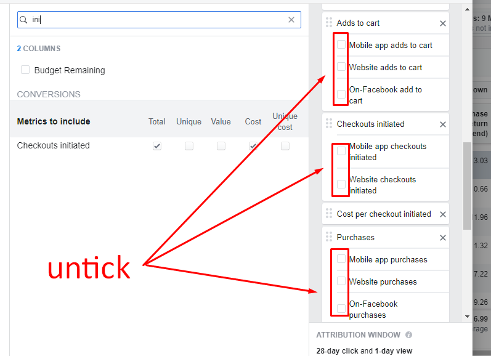The height and width of the screenshot is (356, 491).
Task: Click into the column search input
Action: click(159, 20)
